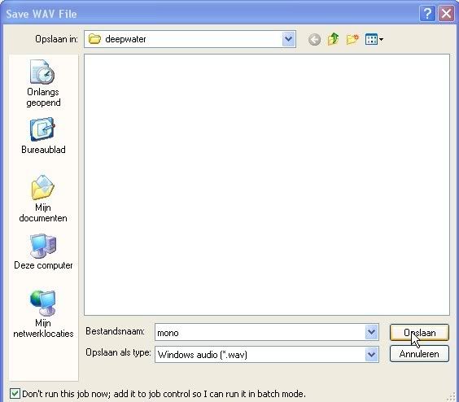459x402 pixels.
Task: Go to the Bureaublad desktop shortcut
Action: pyautogui.click(x=43, y=136)
